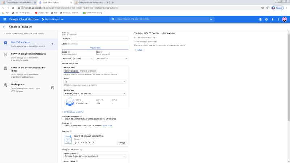The height and width of the screenshot is (163, 290).
Task: Click the Region help icon
Action: point(69,52)
